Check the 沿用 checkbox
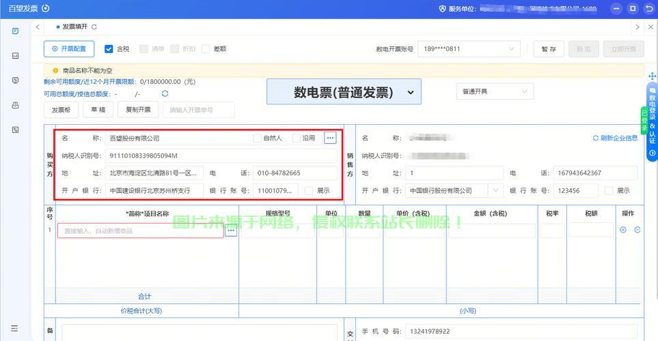 point(297,138)
